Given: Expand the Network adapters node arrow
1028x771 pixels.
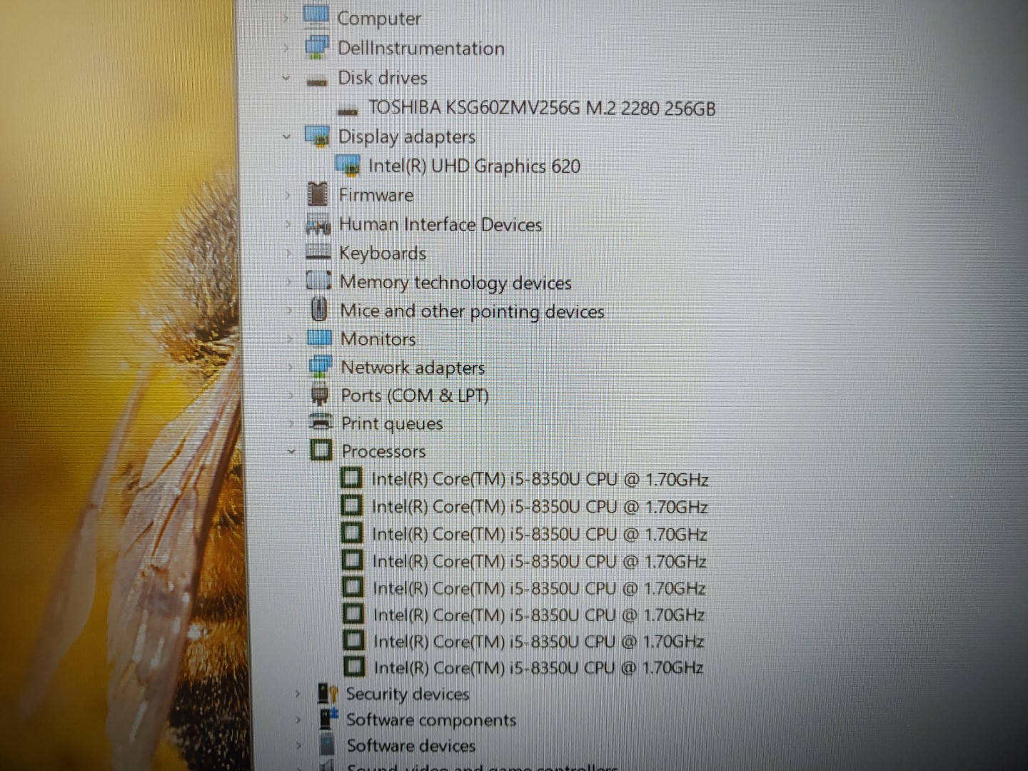Looking at the screenshot, I should 290,367.
